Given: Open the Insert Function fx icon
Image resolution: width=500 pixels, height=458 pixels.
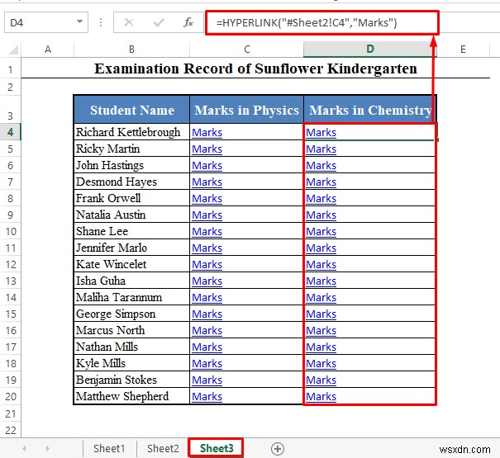Looking at the screenshot, I should click(188, 22).
